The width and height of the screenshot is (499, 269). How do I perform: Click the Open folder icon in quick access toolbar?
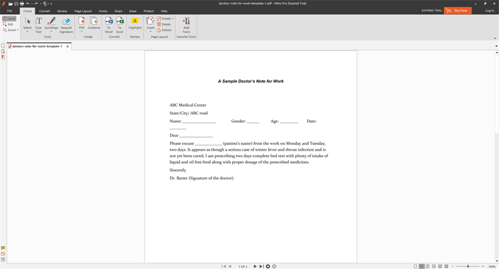pos(11,4)
